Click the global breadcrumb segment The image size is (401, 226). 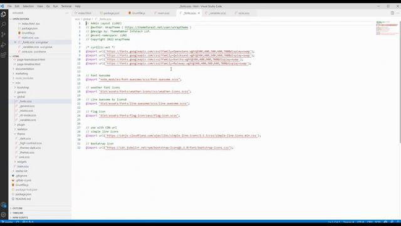[x=86, y=19]
